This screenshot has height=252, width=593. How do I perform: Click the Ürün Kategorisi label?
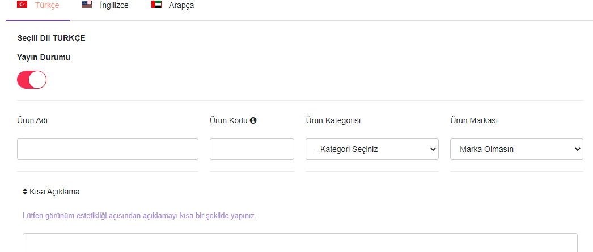click(333, 120)
